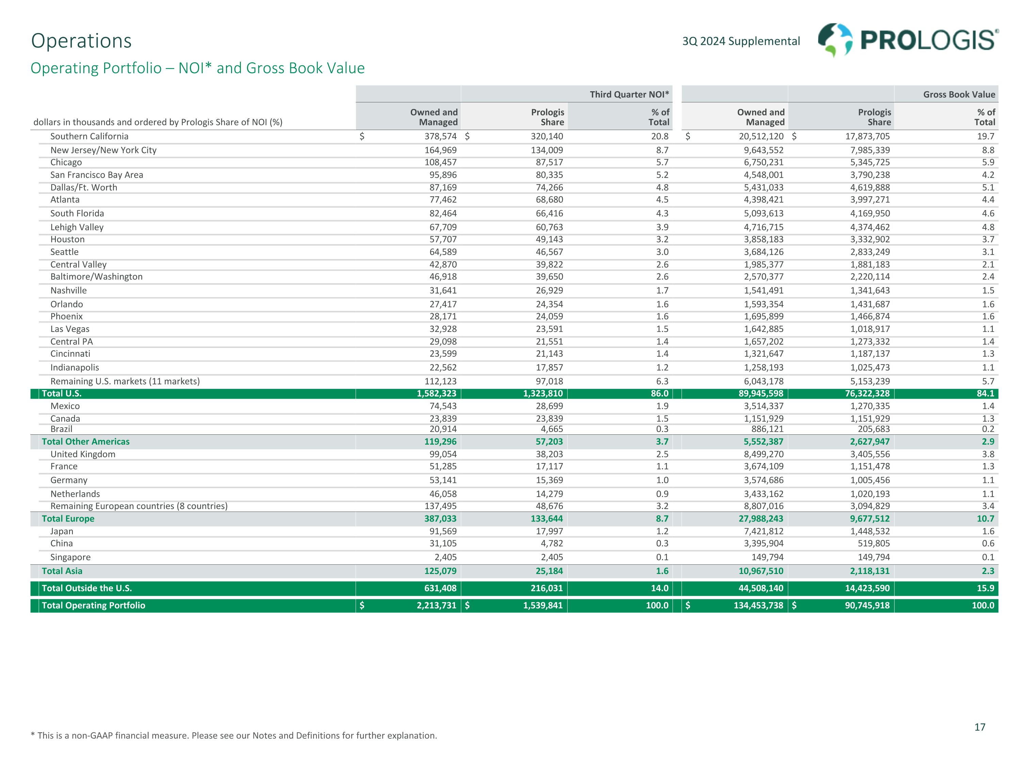Click the Third Quarter NOI* header

629,94
